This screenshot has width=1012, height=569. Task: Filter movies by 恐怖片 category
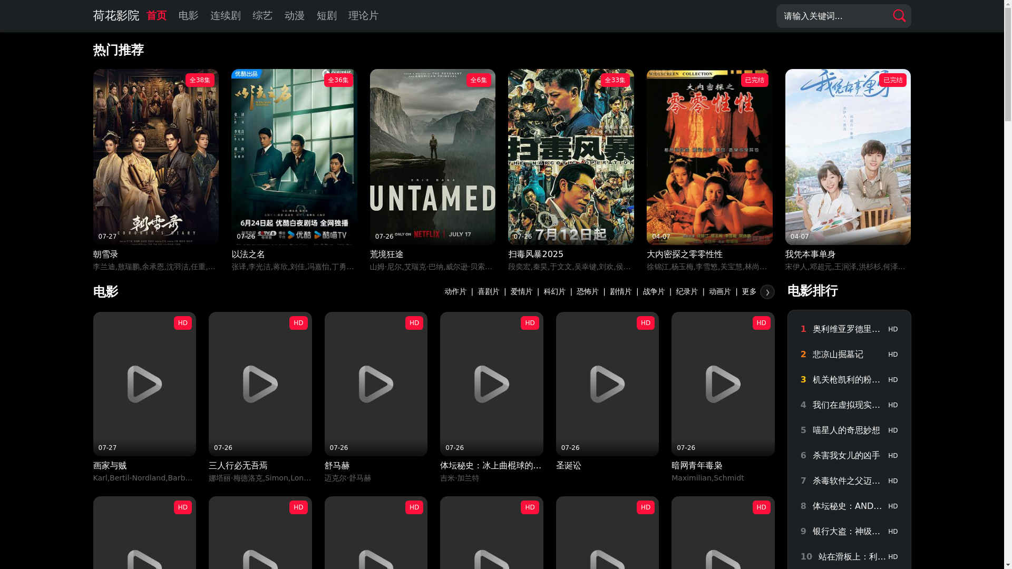pos(588,292)
